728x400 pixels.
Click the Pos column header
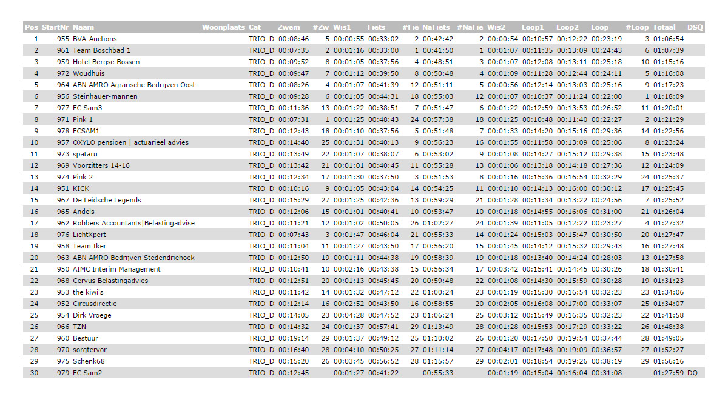point(32,27)
